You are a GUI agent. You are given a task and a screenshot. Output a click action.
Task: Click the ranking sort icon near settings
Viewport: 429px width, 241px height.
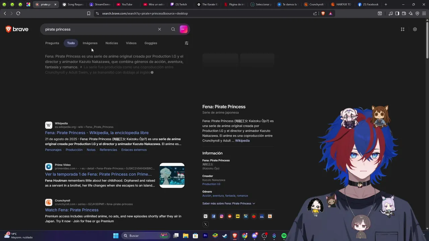coord(403,29)
